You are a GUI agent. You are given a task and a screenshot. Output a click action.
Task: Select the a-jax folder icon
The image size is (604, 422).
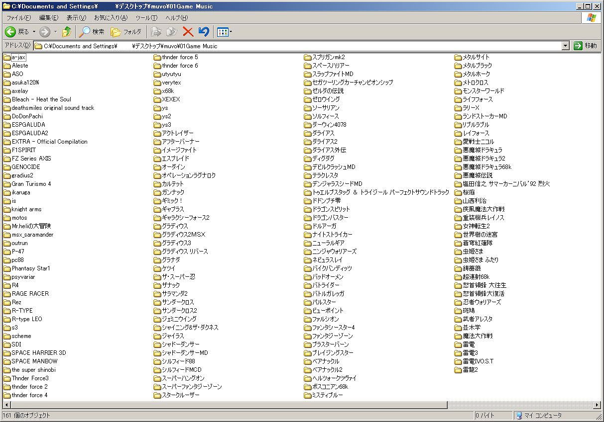click(x=6, y=57)
